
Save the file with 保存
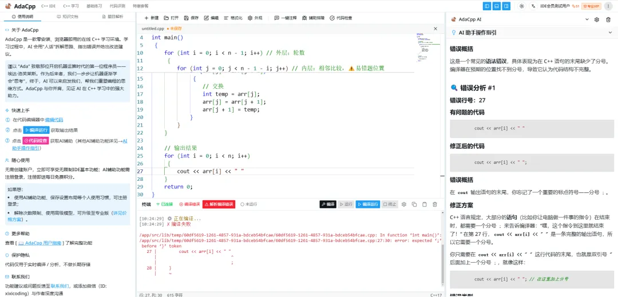point(192,18)
